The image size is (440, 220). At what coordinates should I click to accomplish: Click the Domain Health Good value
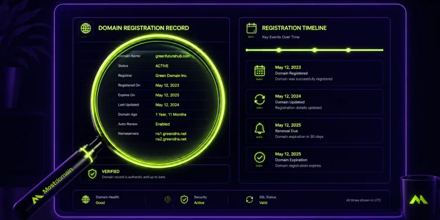100,202
